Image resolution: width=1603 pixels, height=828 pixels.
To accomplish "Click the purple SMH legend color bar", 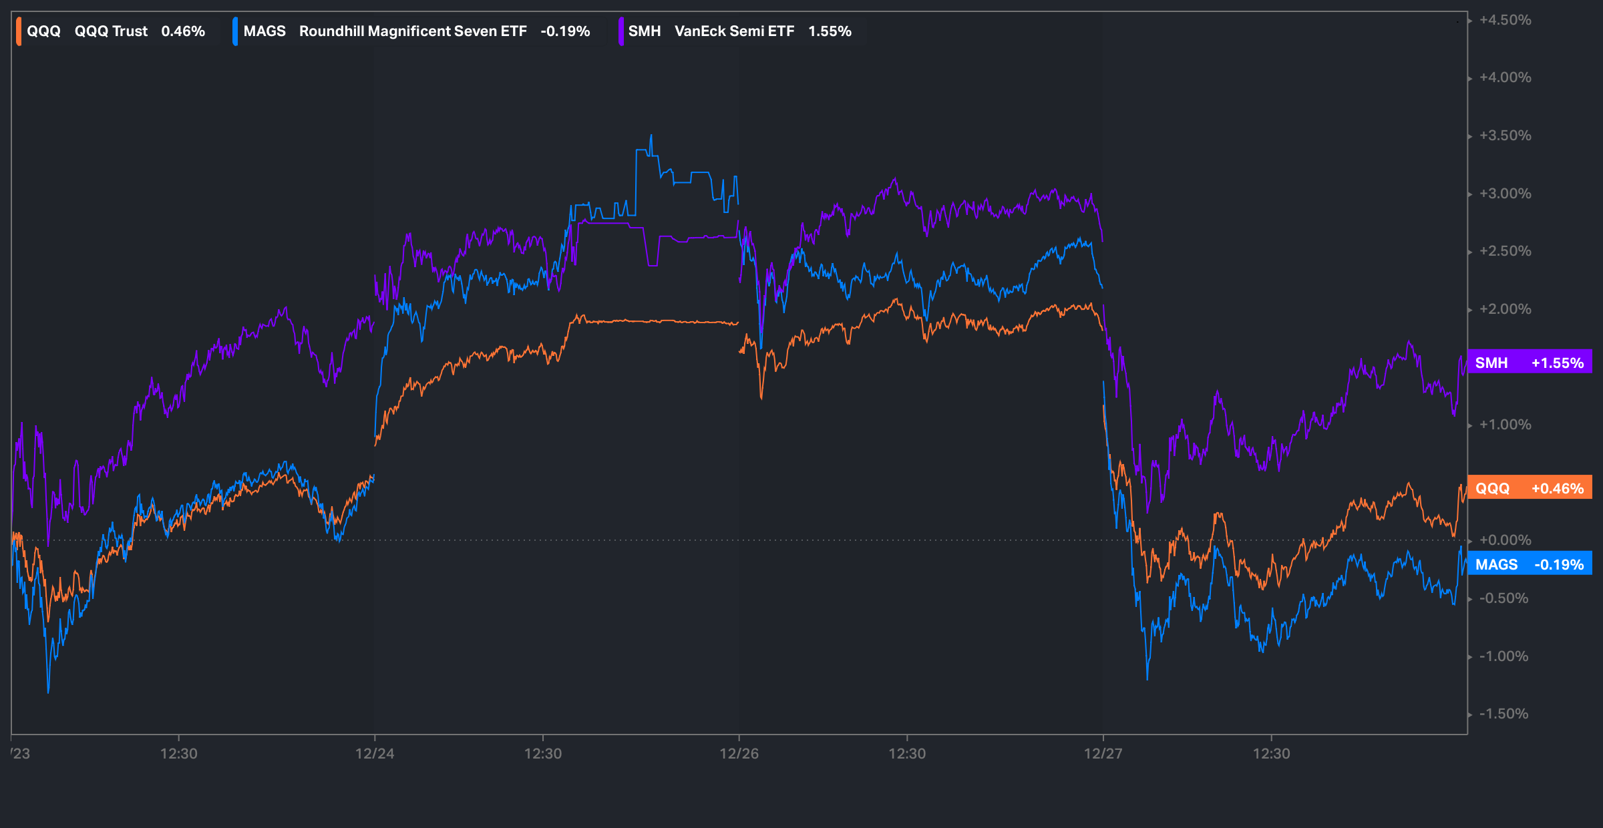I will pos(620,31).
